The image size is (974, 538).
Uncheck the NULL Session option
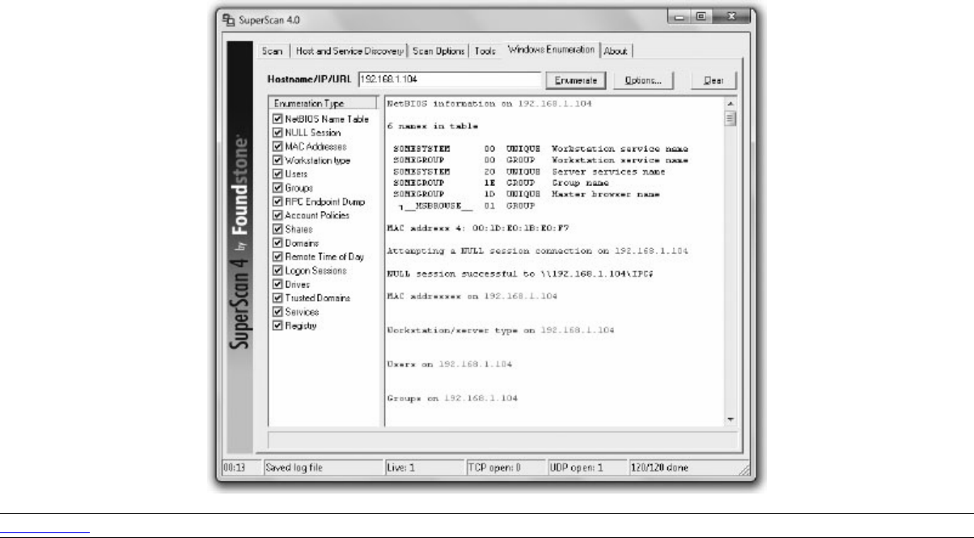[x=277, y=133]
